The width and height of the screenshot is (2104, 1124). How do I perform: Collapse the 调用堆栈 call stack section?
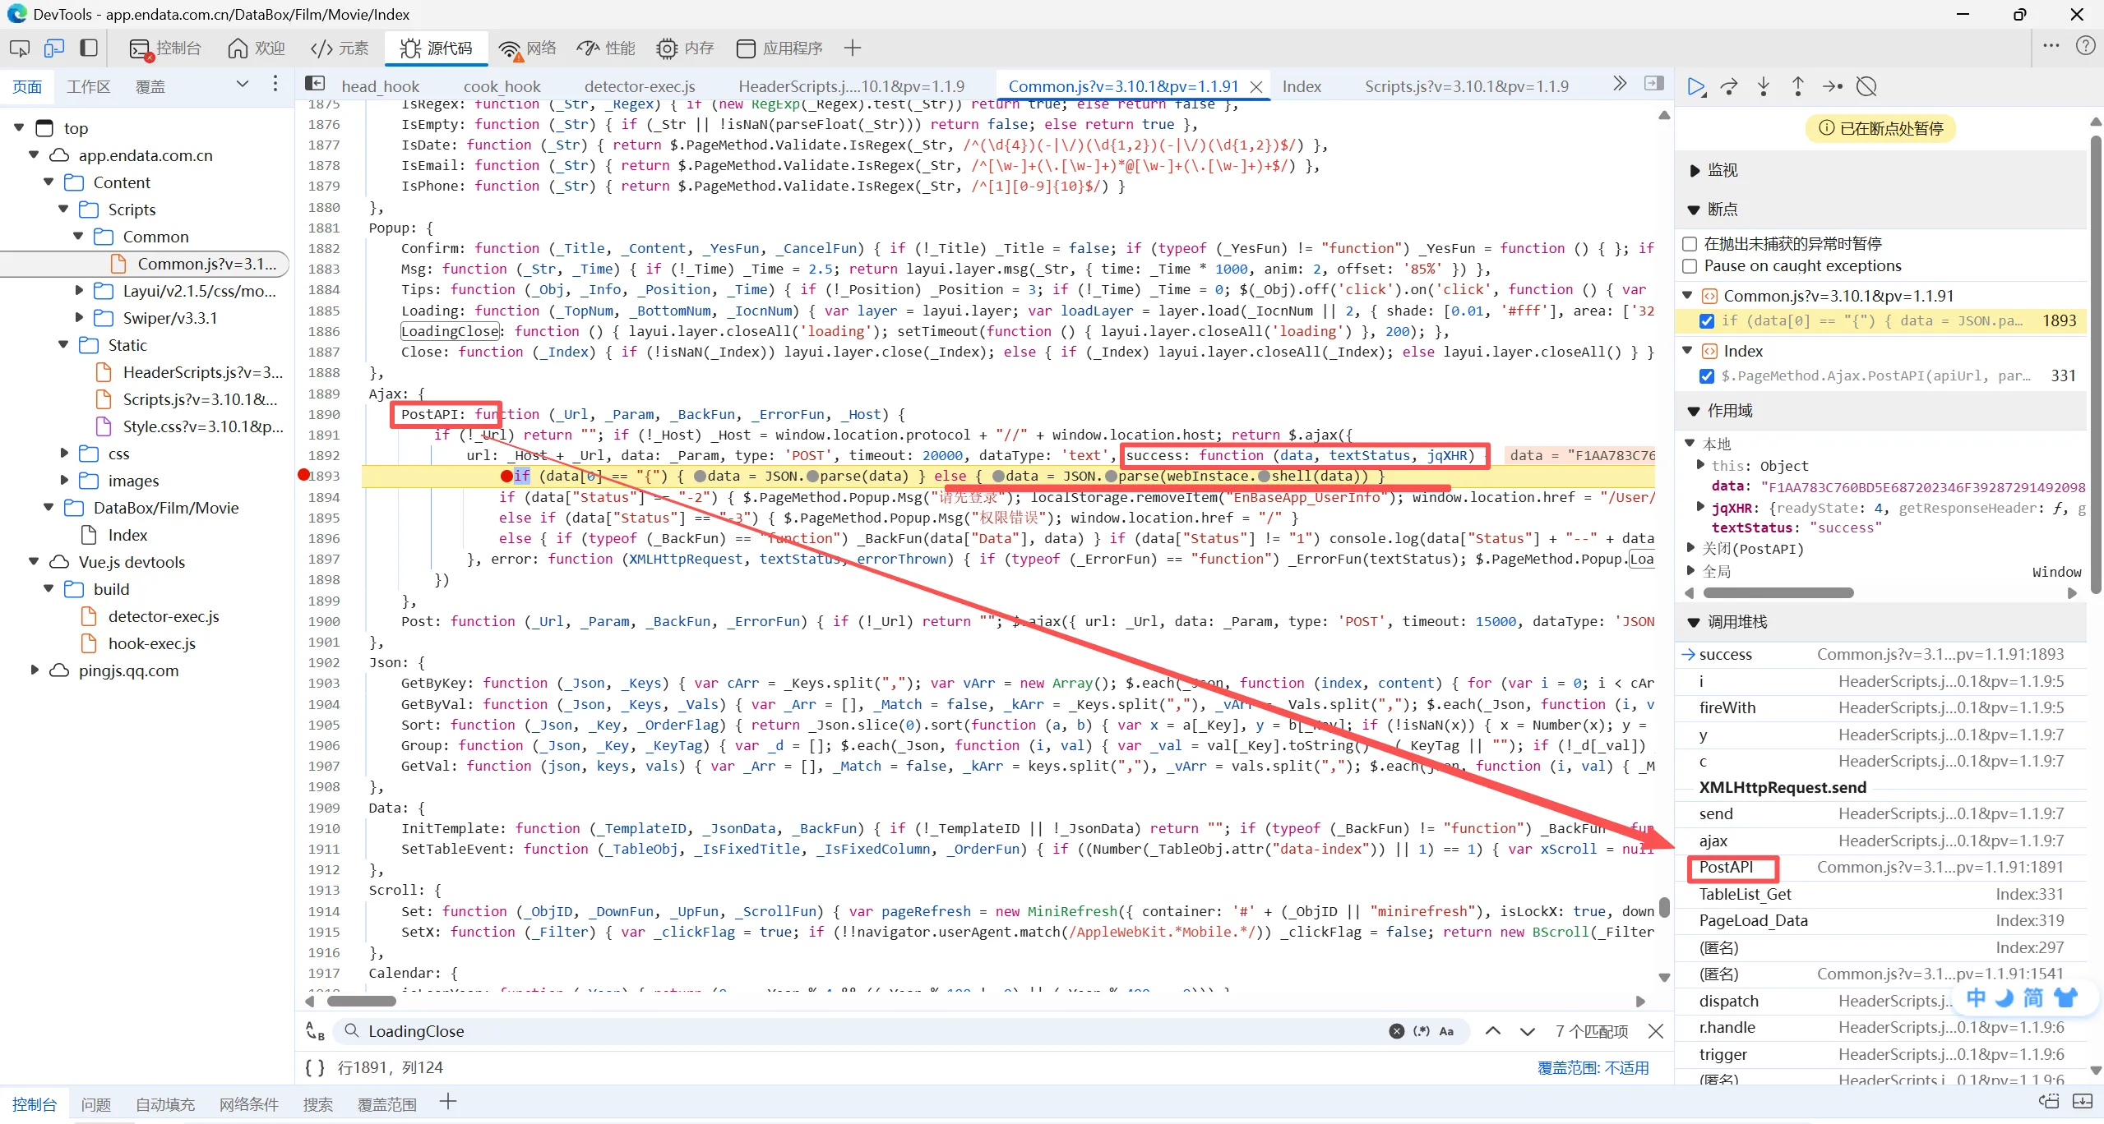[x=1694, y=622]
